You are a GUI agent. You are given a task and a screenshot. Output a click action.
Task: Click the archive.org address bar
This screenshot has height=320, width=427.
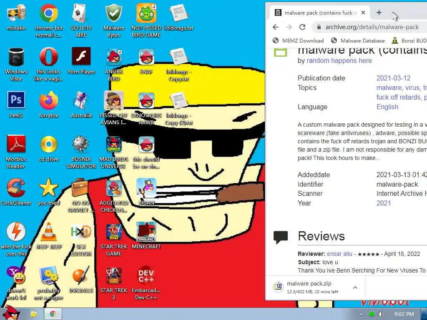click(x=370, y=27)
